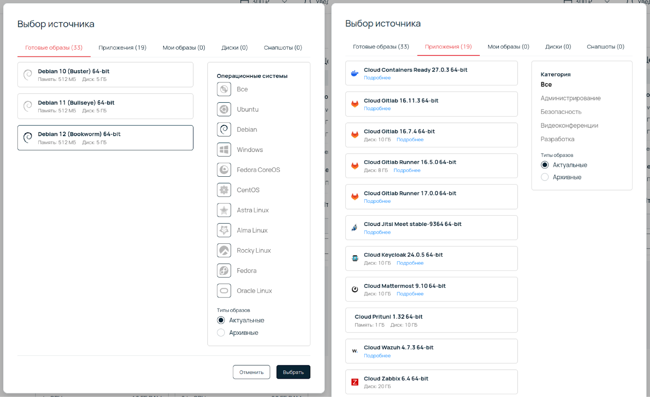Confirm with the Выбрать button
Screen dimensions: 650x397
[293, 372]
